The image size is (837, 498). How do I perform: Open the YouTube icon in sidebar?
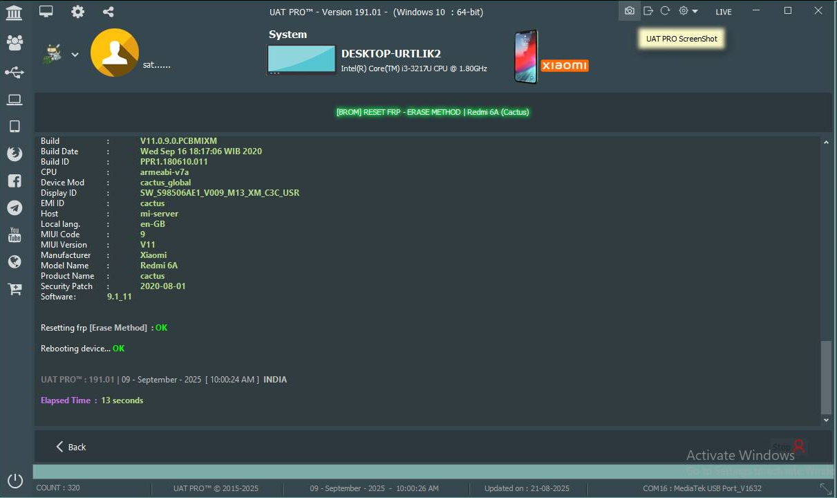click(x=15, y=235)
